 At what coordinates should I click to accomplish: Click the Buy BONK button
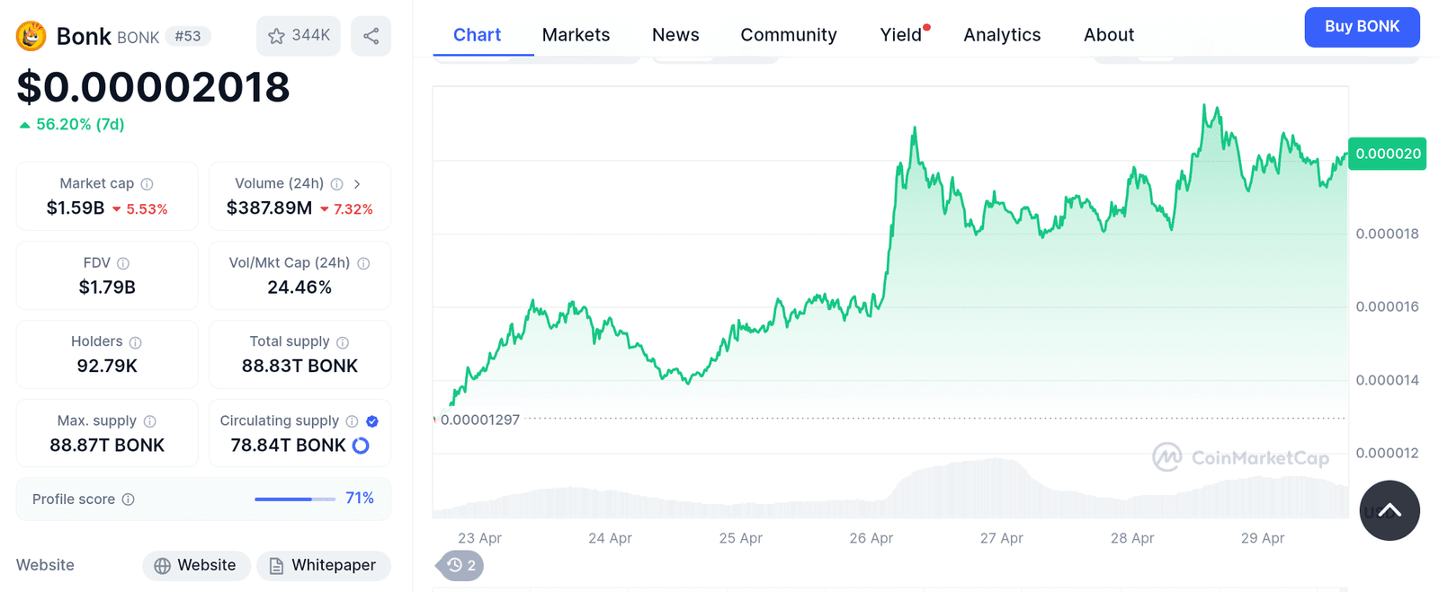[1362, 27]
